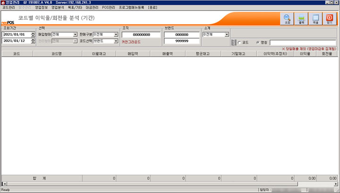Click the 코드 column header
340x193 pixels.
(17, 54)
